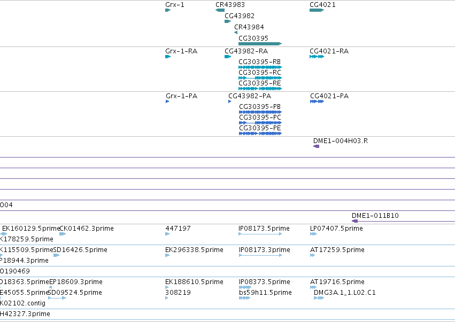Click the CG4021-PA coding arrows glyph
455x322 pixels.
317,101
